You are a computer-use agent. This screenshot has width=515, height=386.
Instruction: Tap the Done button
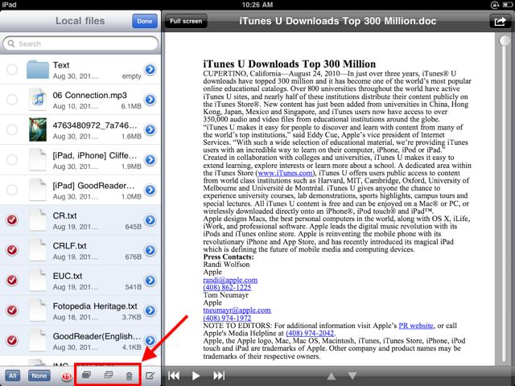point(145,22)
